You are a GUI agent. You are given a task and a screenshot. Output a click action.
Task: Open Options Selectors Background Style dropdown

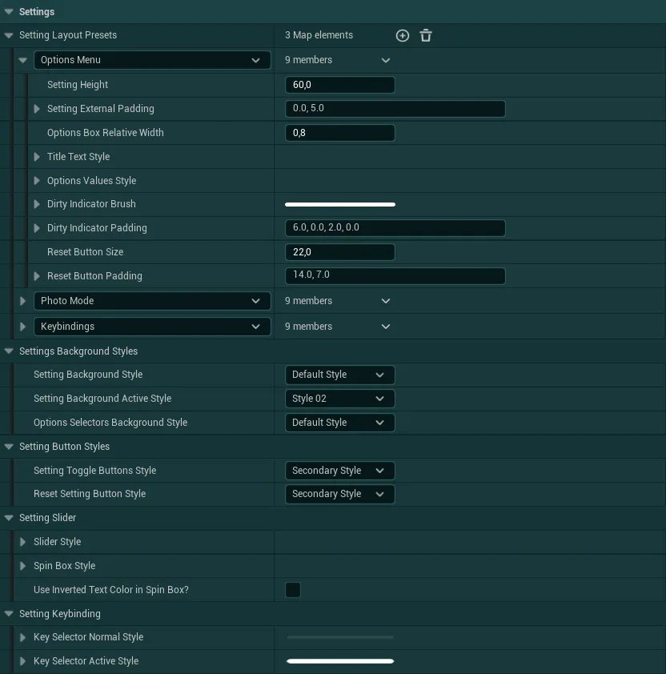(x=339, y=423)
